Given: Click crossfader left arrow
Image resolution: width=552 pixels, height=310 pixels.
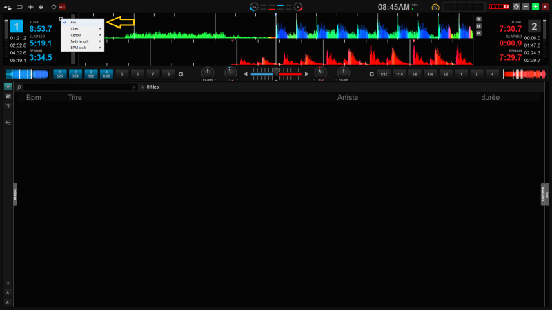Looking at the screenshot, I should tap(246, 74).
